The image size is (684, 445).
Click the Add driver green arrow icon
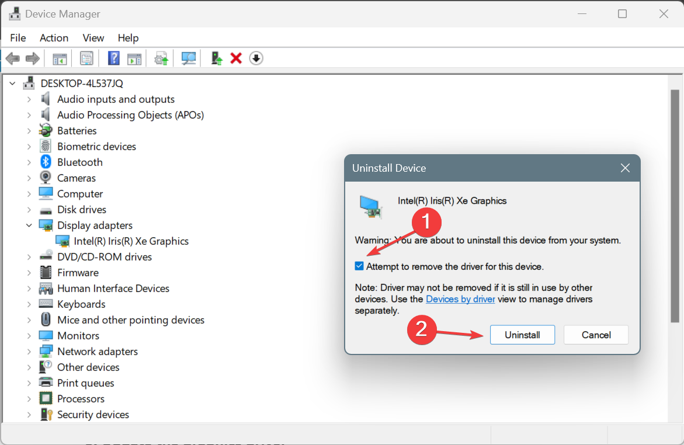(216, 58)
